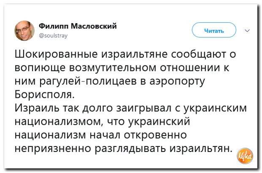
Task: Open the tweet author's profile photo
Action: point(25,30)
